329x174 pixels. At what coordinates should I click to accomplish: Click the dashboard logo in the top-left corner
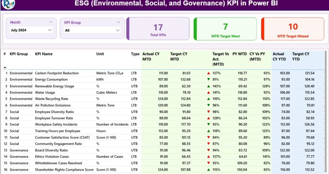pyautogui.click(x=8, y=4)
